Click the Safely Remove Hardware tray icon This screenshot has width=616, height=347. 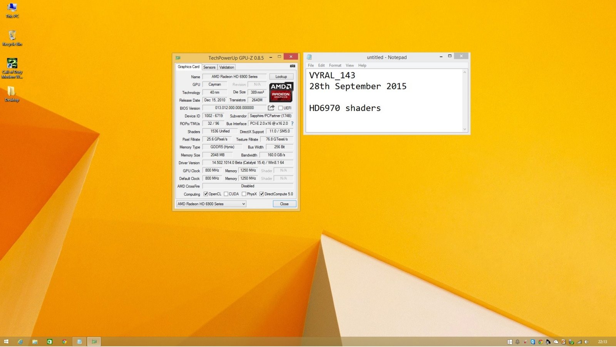tap(571, 342)
